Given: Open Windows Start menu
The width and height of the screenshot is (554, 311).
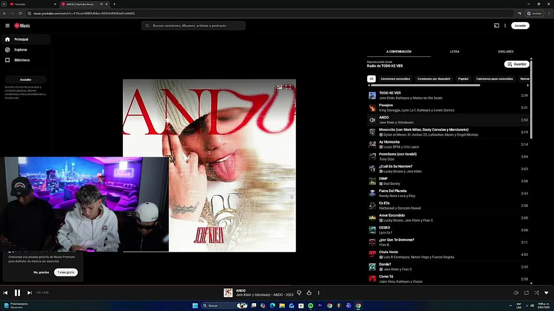Looking at the screenshot, I should [195, 306].
